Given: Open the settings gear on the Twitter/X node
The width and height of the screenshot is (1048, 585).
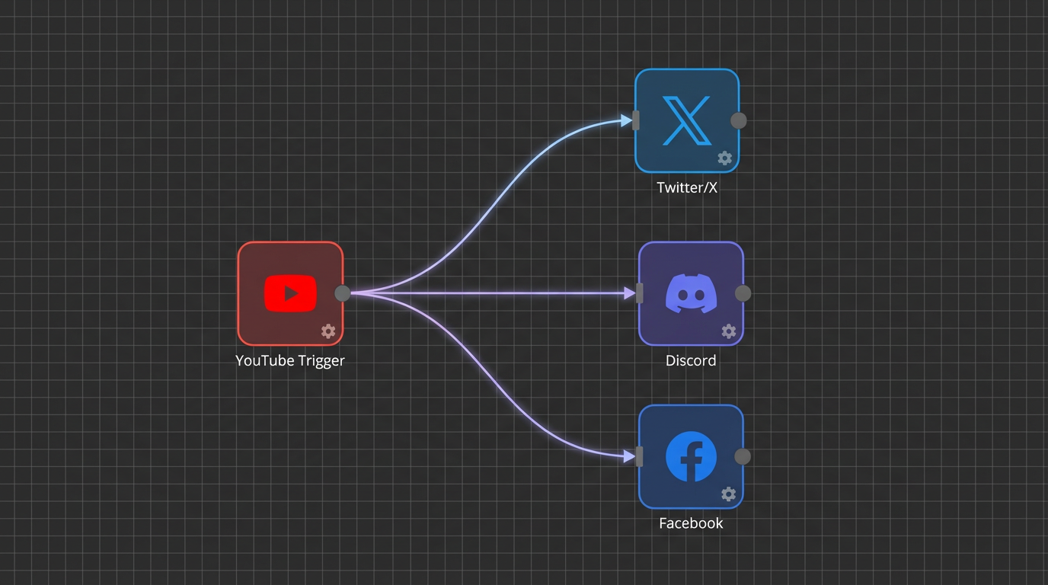Looking at the screenshot, I should coord(724,158).
